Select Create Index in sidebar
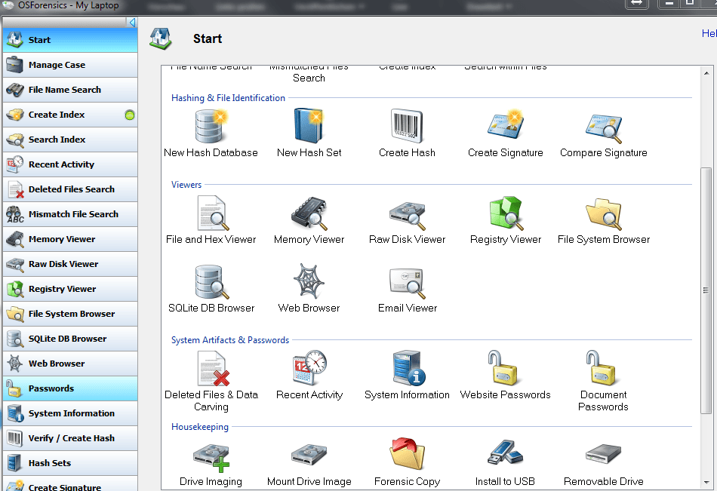Screen dimensions: 717x491 tap(70, 115)
